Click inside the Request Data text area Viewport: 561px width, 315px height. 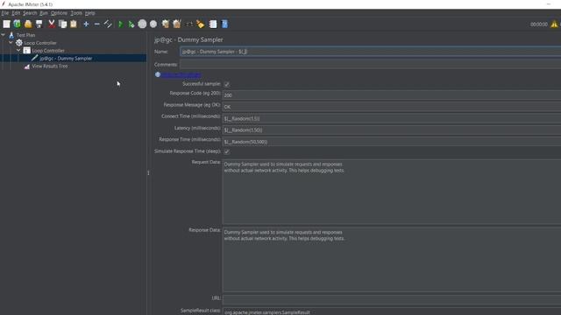[x=392, y=192]
